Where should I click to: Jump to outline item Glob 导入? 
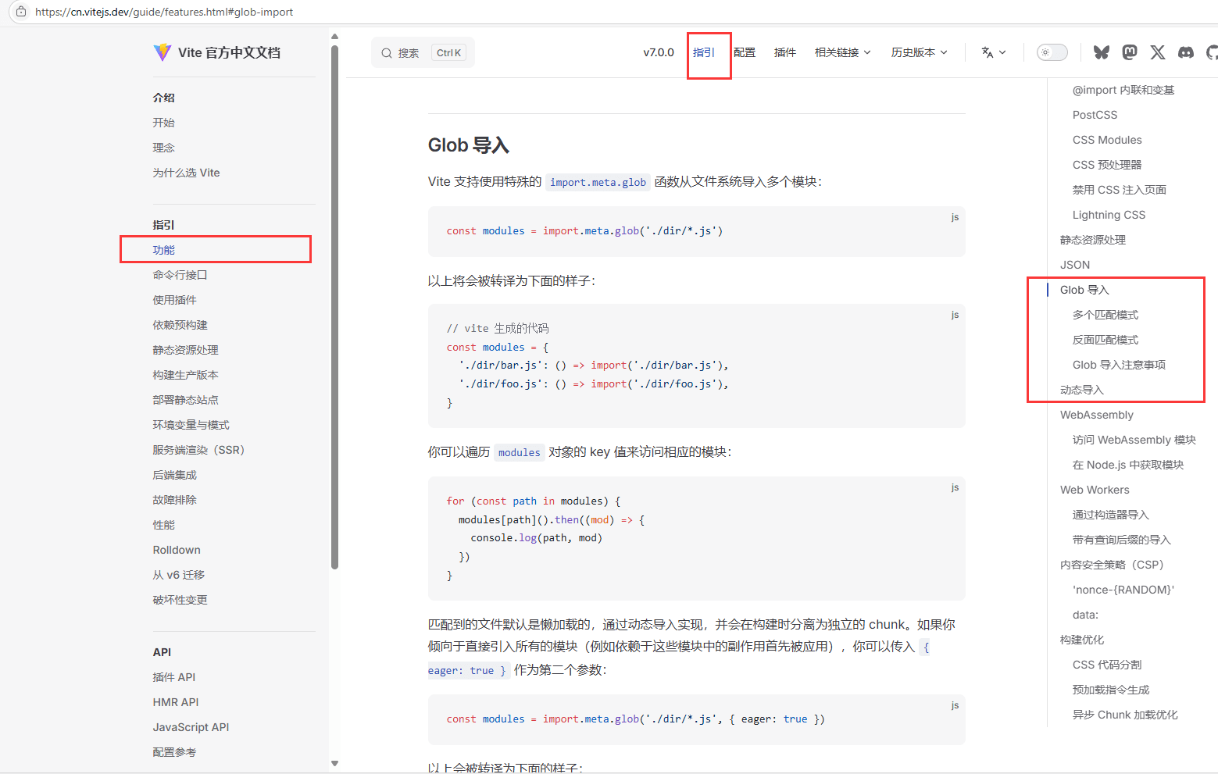pos(1084,290)
